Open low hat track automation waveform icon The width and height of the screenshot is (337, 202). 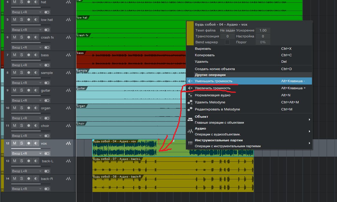pyautogui.click(x=68, y=20)
